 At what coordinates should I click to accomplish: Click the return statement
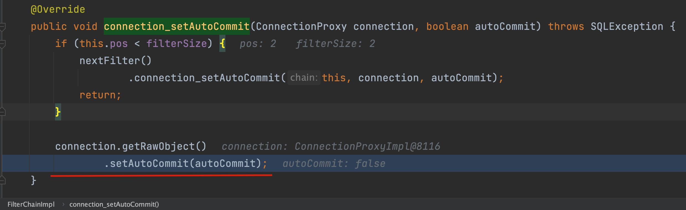click(x=100, y=95)
